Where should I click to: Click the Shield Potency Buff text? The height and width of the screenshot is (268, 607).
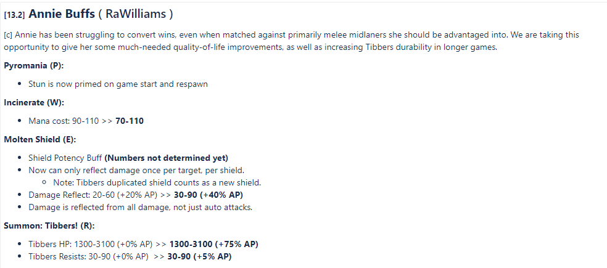(x=65, y=158)
